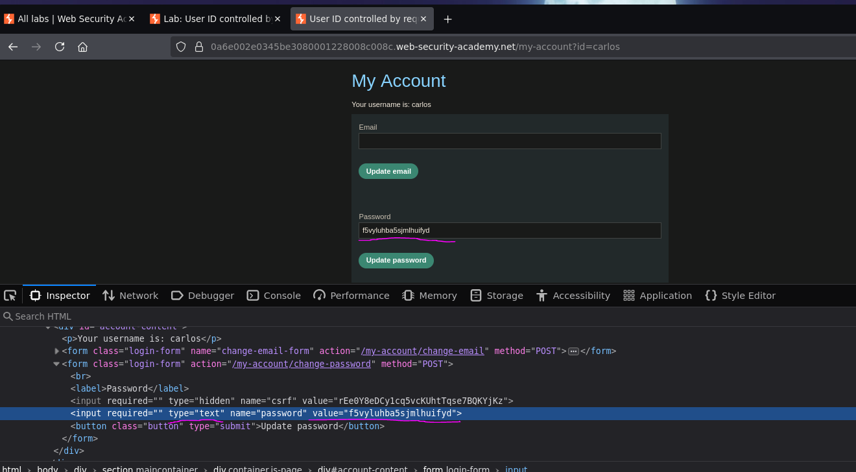Click the Update email button
Viewport: 856px width, 472px height.
[388, 171]
